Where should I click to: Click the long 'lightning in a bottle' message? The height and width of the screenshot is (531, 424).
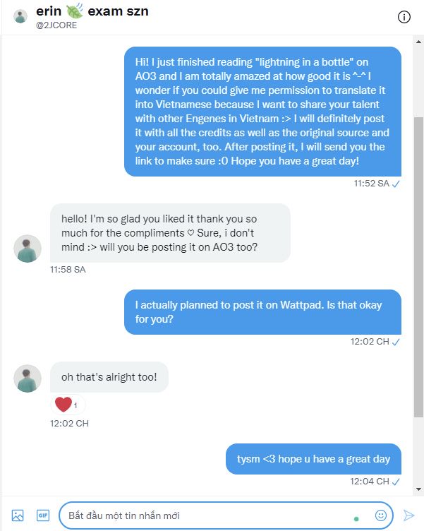[x=262, y=112]
